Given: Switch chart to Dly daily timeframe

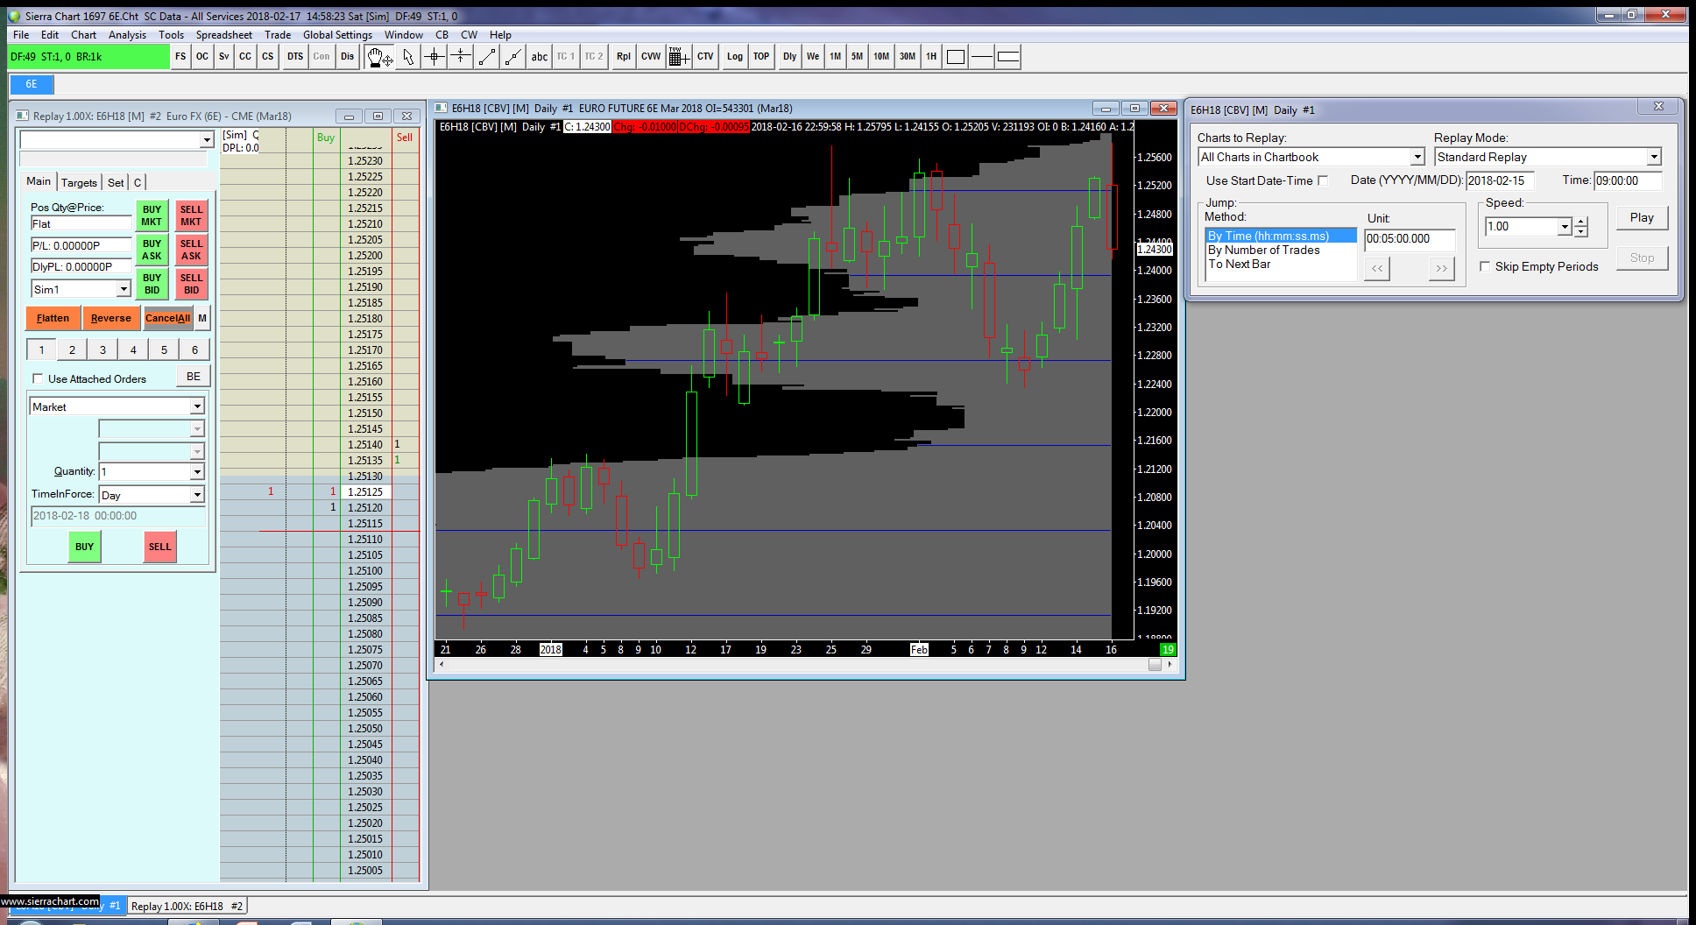Looking at the screenshot, I should 790,57.
